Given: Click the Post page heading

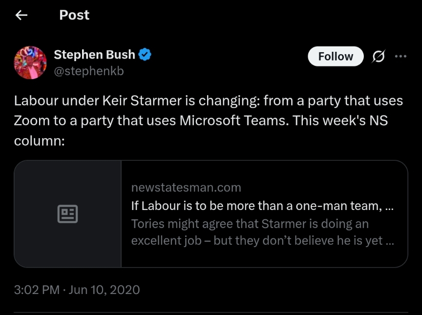Looking at the screenshot, I should (74, 15).
